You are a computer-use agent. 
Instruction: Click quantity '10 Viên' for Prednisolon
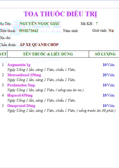click(x=109, y=85)
